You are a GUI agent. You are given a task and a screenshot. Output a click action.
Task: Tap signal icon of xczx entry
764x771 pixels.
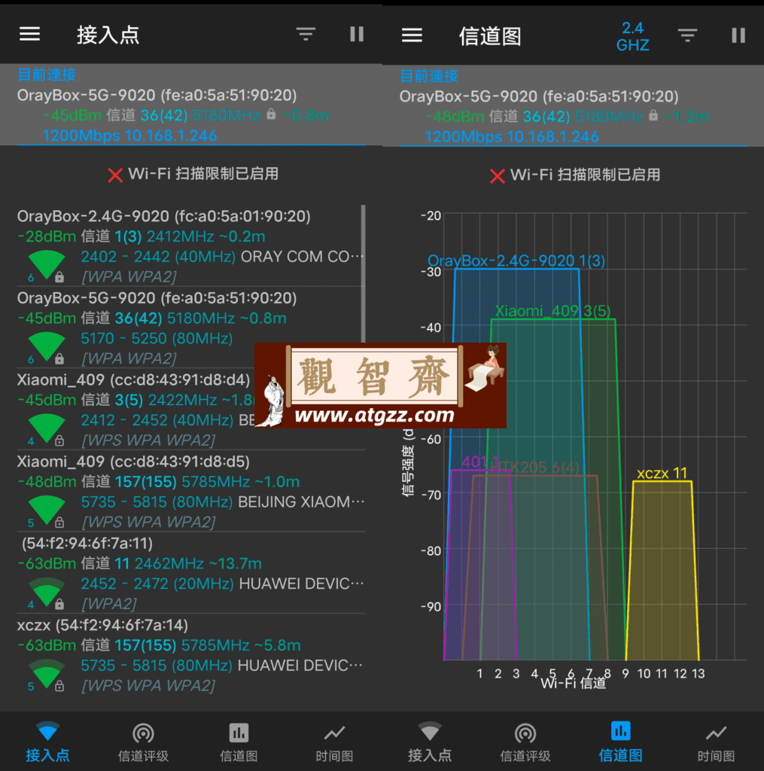pos(46,674)
